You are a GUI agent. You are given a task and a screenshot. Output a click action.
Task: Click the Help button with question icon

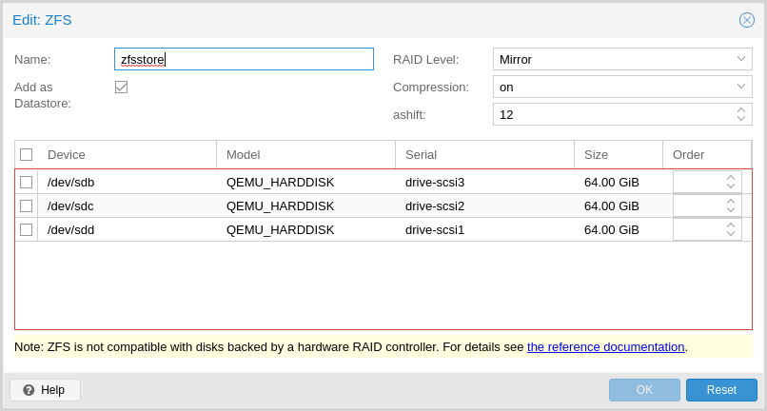[45, 390]
